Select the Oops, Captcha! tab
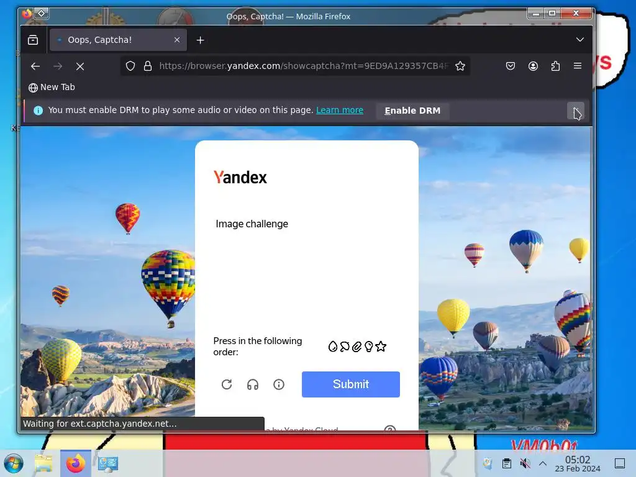 [118, 40]
